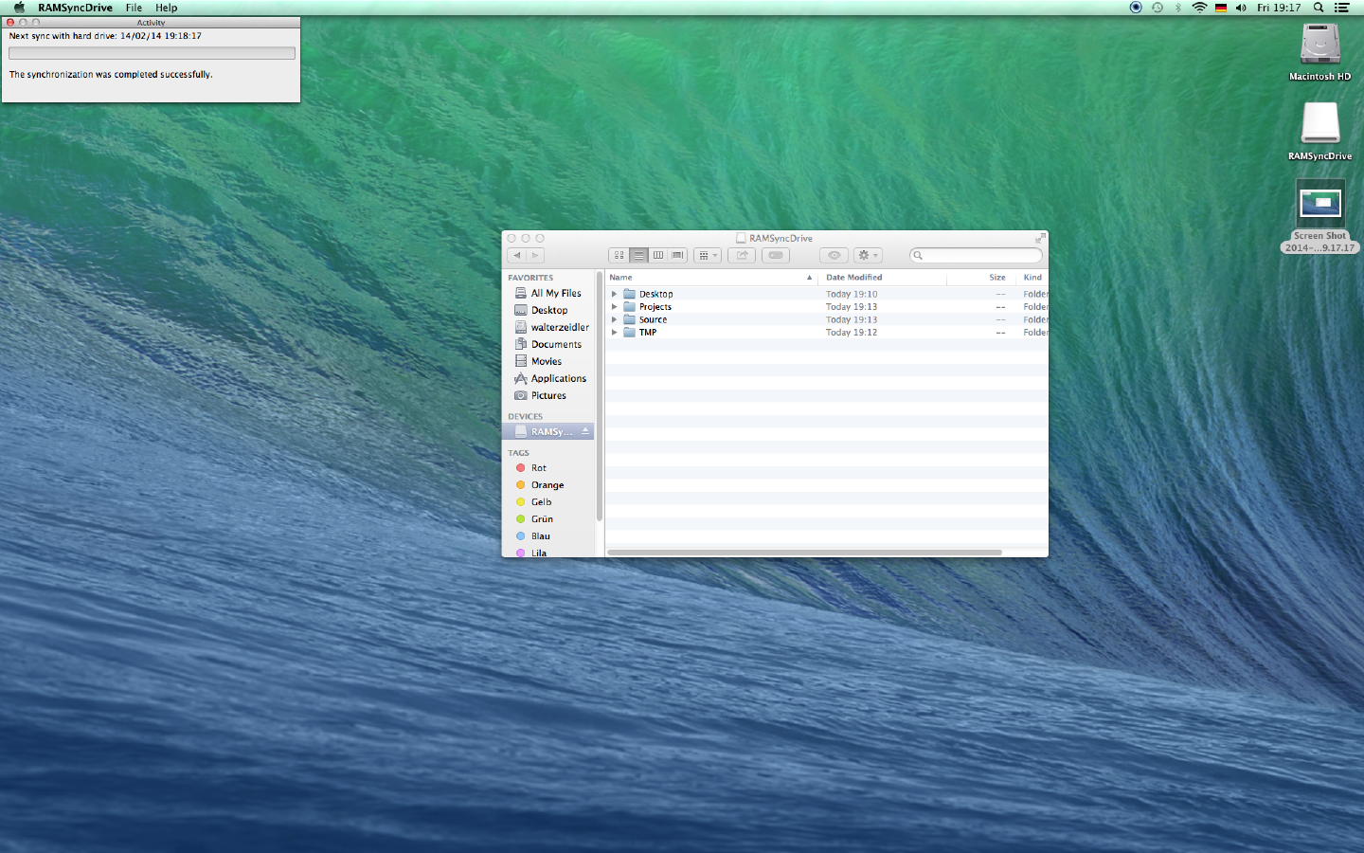Click the Quick Look eye icon
The width and height of the screenshot is (1364, 853).
click(x=834, y=255)
